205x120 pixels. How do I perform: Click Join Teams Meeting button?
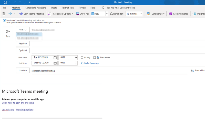coord(32,14)
